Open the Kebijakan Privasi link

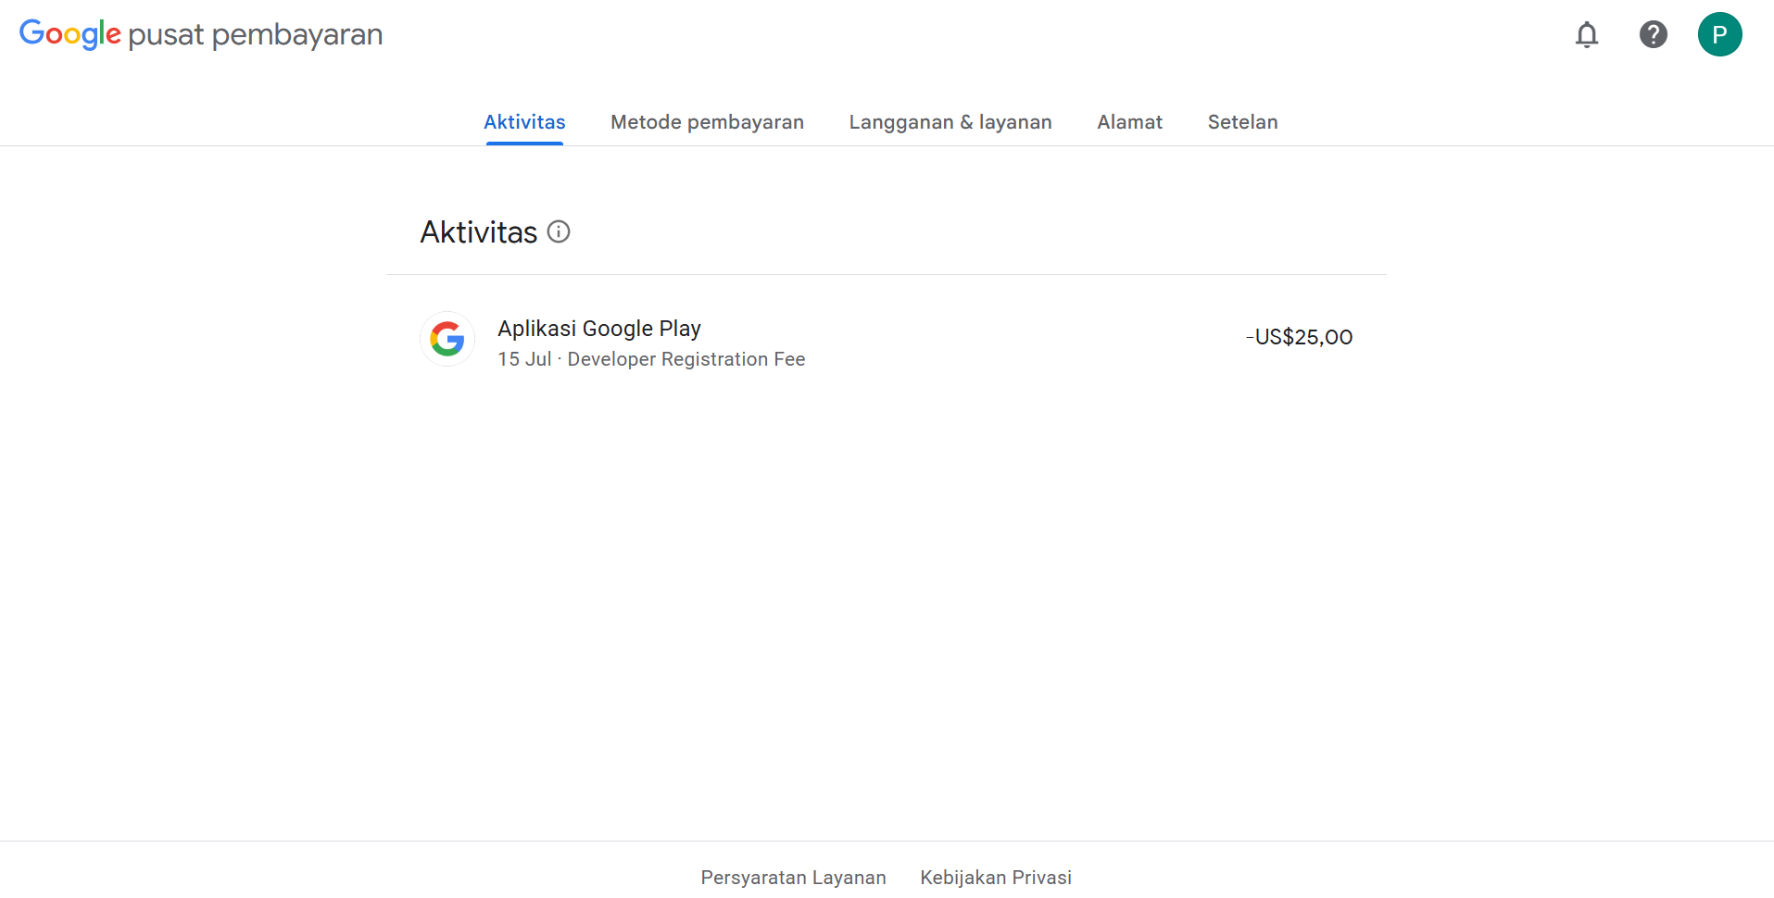[x=996, y=878]
